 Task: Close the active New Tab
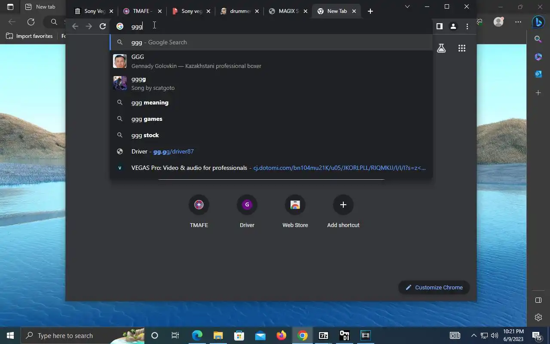pyautogui.click(x=354, y=11)
